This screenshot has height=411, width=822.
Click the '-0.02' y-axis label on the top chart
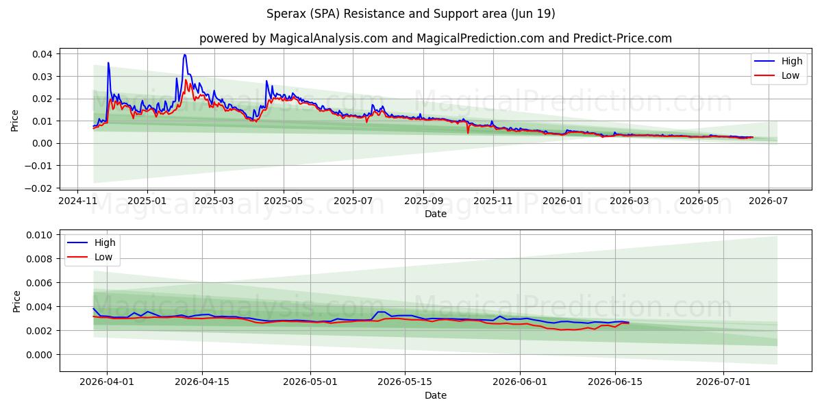point(38,188)
